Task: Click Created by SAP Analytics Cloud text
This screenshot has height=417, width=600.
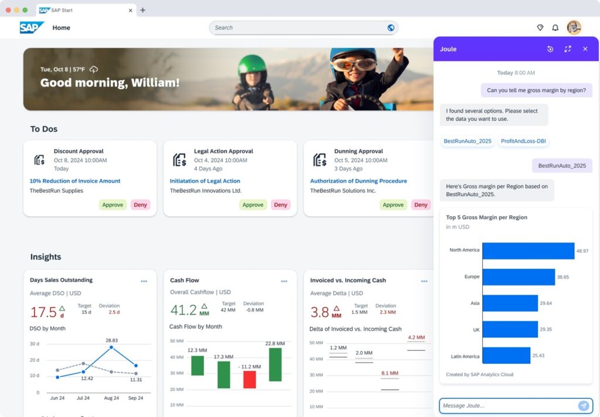Action: [x=479, y=374]
